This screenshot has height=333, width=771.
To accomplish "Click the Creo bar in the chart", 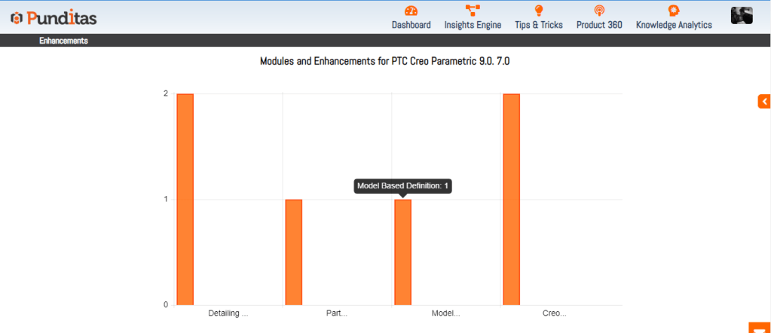I will [x=511, y=200].
